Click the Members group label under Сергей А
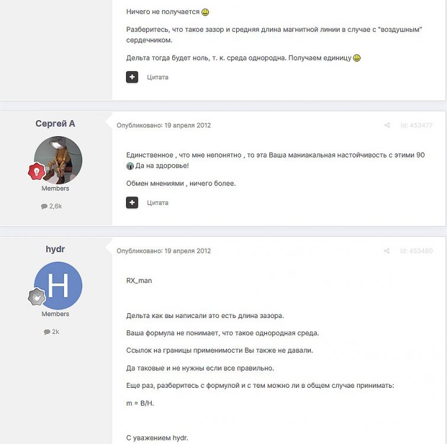Screen dimensions: 447x444 (55, 188)
